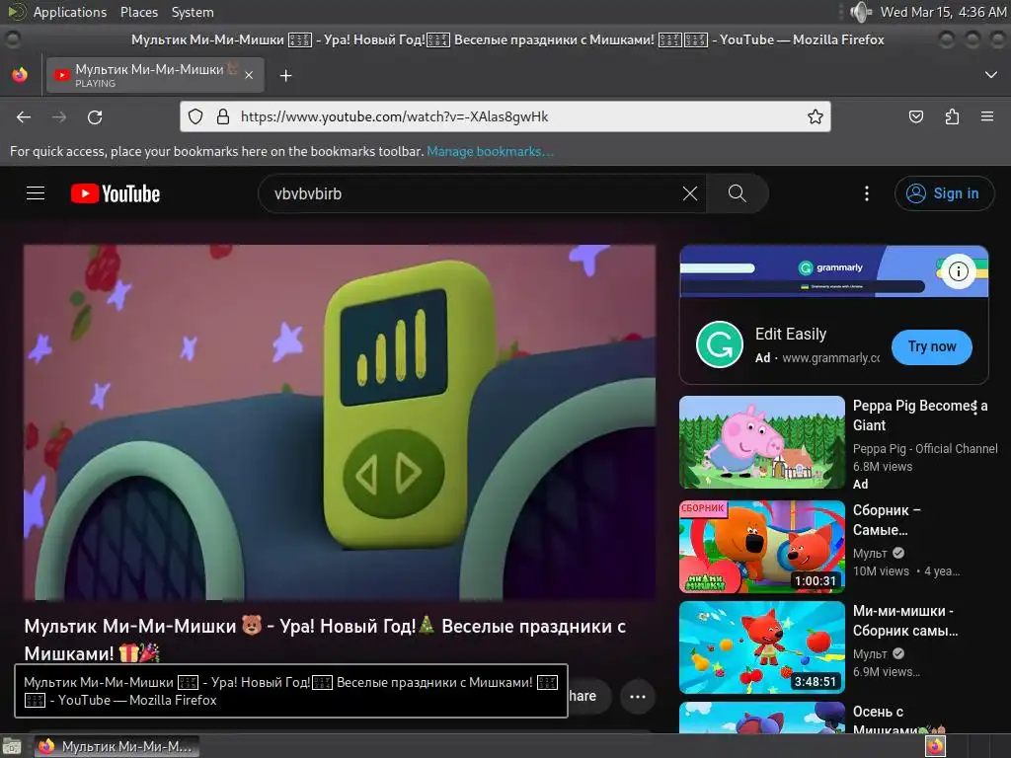Open the System menu
The width and height of the screenshot is (1011, 758).
coord(193,12)
